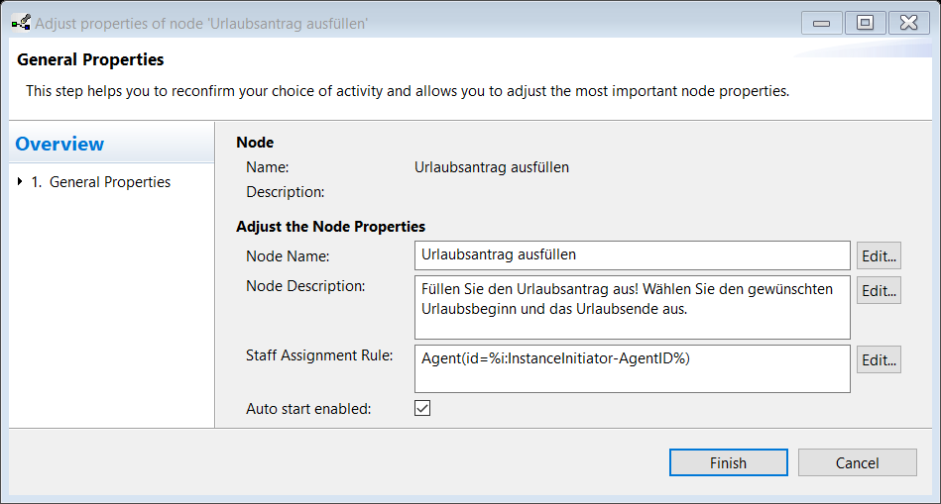The width and height of the screenshot is (941, 504).
Task: Click the Overview heading in the sidebar
Action: pyautogui.click(x=59, y=144)
